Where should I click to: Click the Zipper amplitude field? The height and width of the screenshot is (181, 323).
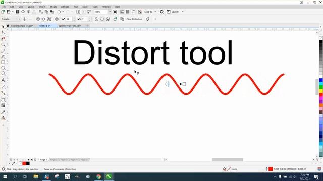(69, 19)
